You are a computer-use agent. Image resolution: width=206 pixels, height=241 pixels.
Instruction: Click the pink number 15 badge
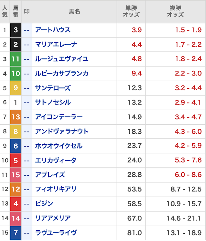pyautogui.click(x=15, y=175)
